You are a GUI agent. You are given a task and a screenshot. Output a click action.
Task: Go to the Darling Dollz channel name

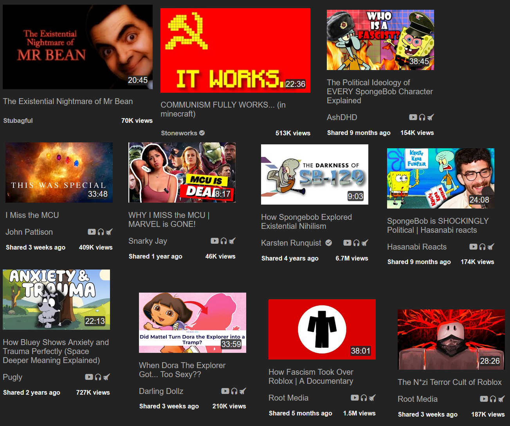coord(161,391)
